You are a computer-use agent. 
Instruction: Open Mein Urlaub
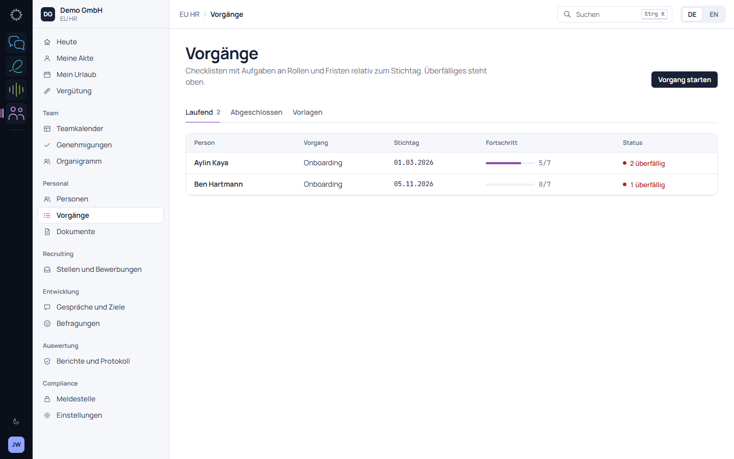[x=100, y=74]
